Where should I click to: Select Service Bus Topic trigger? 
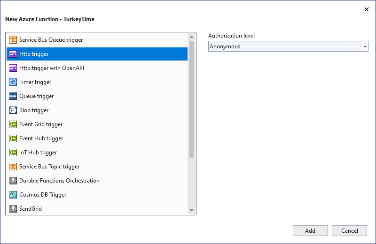tap(97, 167)
